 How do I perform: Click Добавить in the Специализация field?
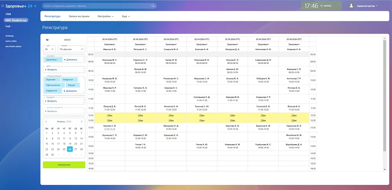point(70,91)
